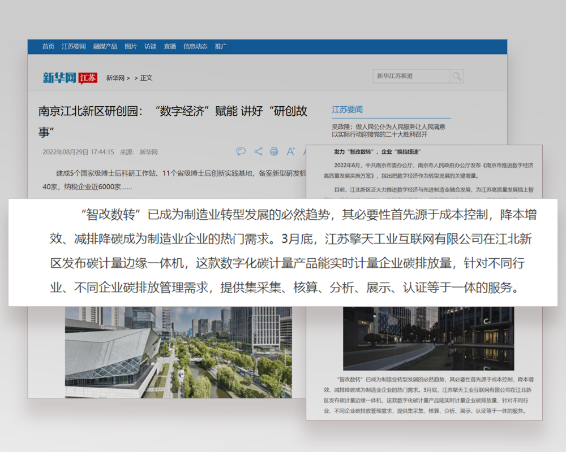
Task: Open the 吴政隆 sidebar news headline
Action: [x=388, y=131]
